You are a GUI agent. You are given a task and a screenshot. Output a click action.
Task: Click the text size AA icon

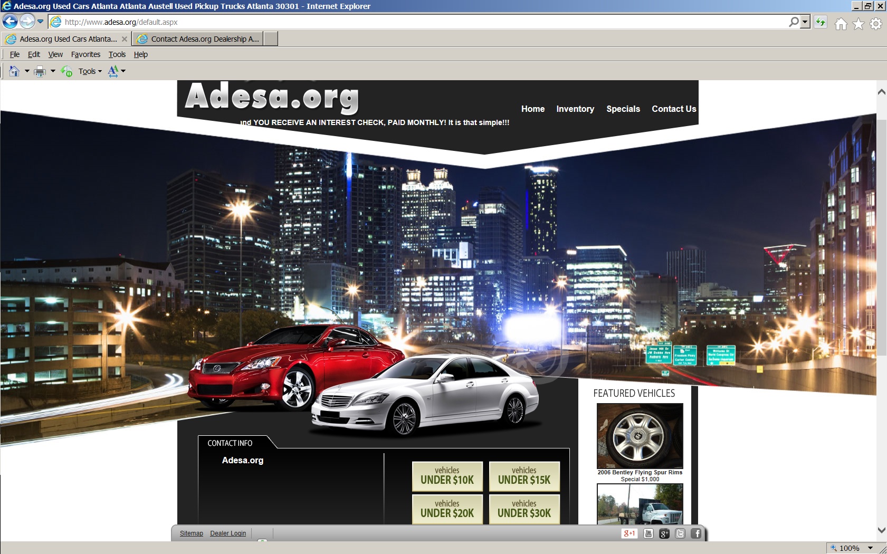point(113,71)
